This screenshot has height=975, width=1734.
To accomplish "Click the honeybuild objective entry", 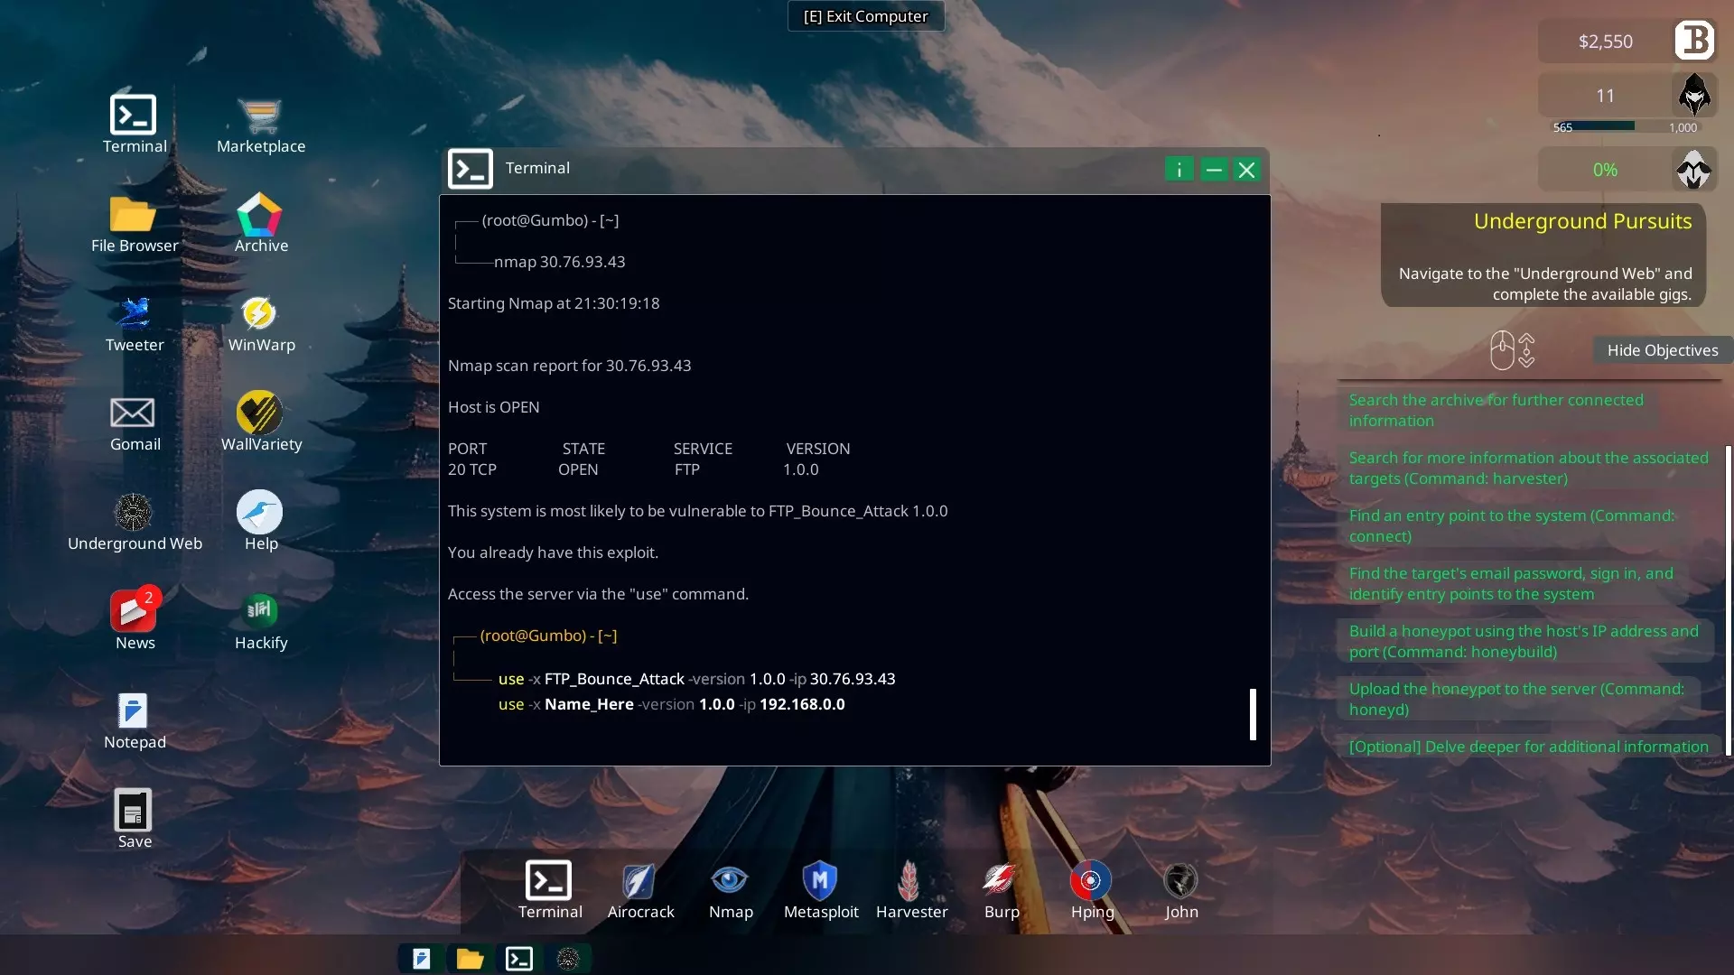I will pyautogui.click(x=1523, y=641).
